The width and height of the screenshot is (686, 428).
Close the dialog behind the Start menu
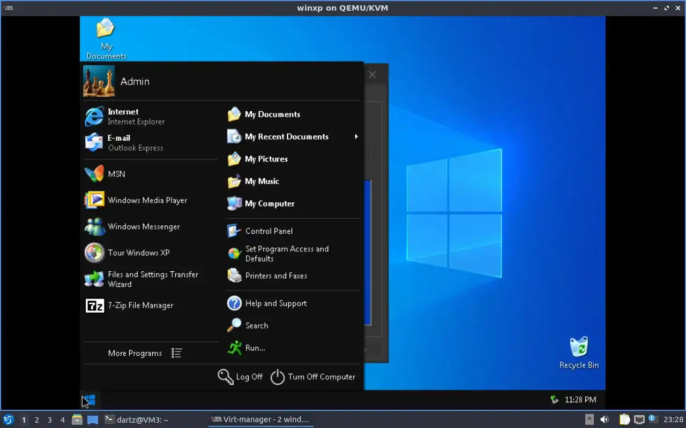(x=372, y=75)
